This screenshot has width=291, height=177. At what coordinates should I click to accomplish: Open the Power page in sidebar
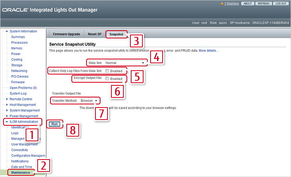pyautogui.click(x=16, y=54)
